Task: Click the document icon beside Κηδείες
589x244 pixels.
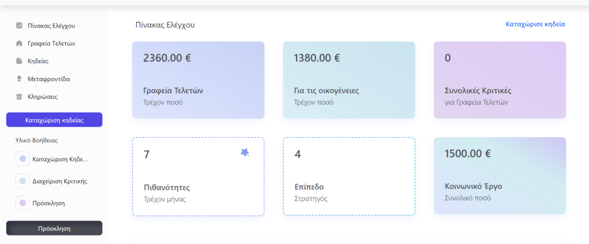Action: 19,61
